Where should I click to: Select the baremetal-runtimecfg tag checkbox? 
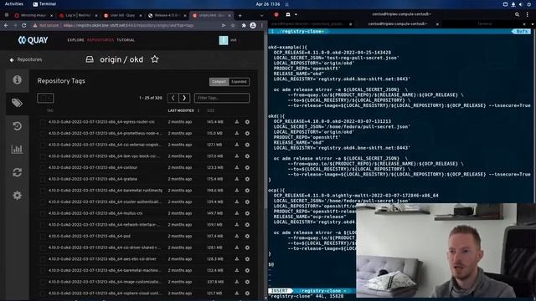(43, 191)
